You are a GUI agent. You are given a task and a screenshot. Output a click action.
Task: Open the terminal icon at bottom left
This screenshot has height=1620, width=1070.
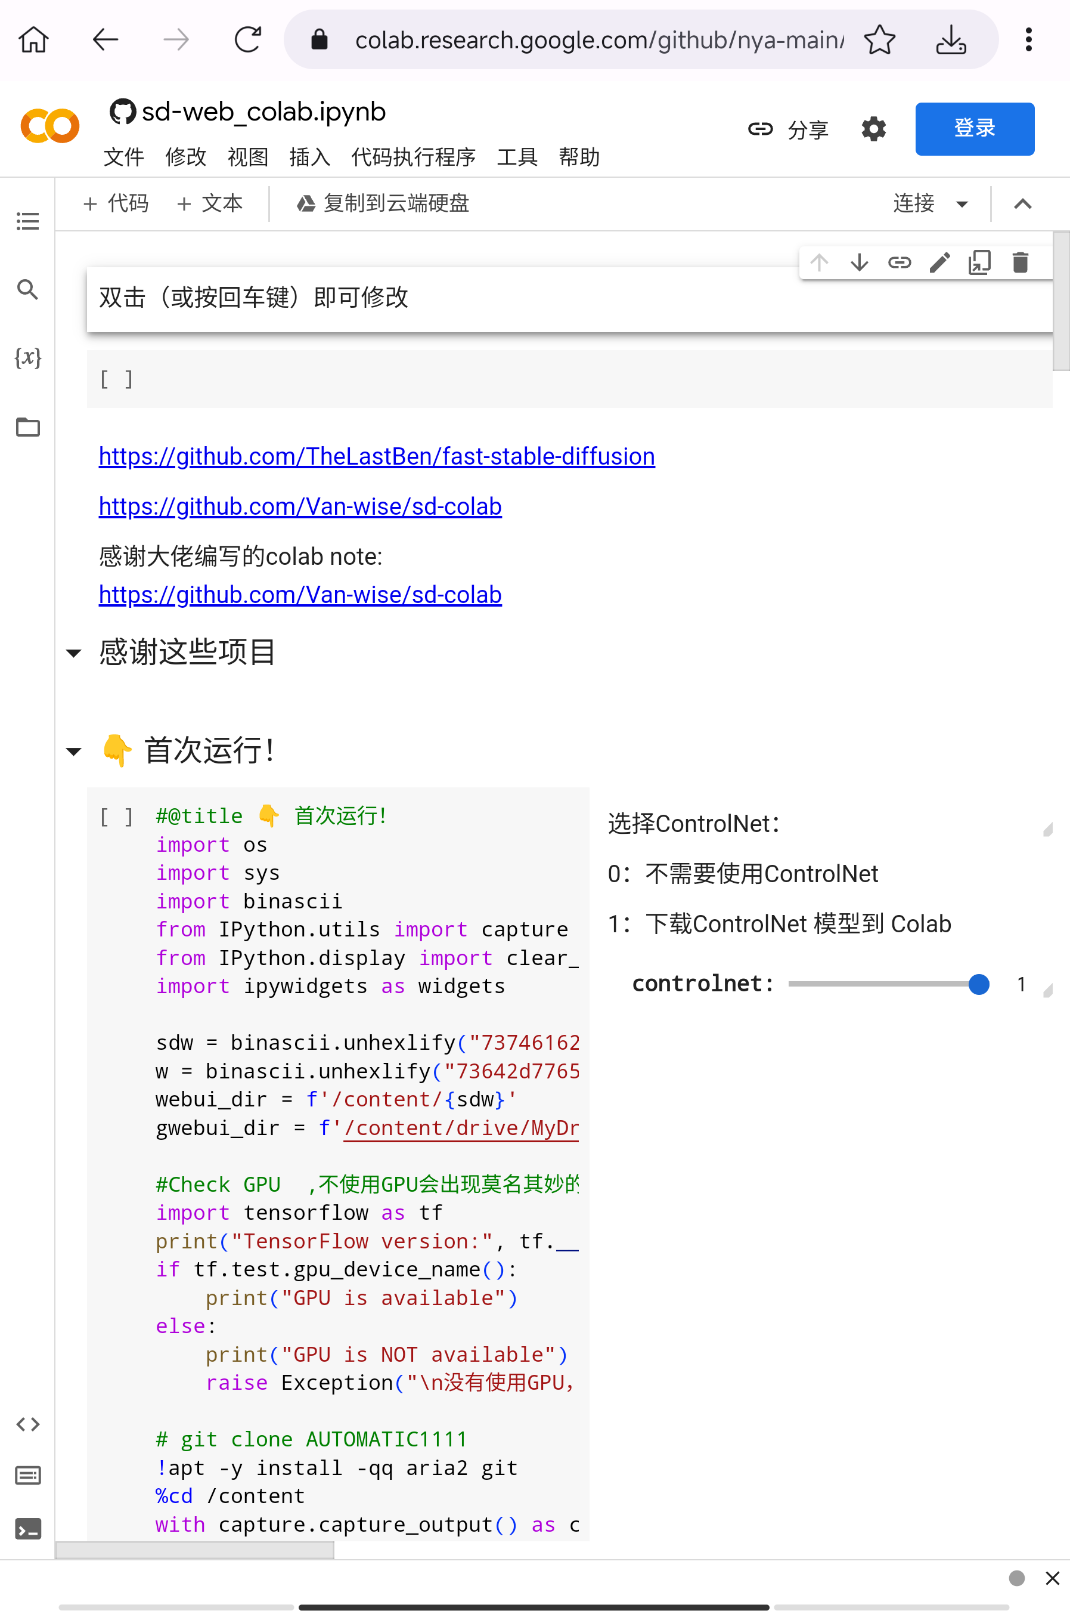pos(27,1529)
